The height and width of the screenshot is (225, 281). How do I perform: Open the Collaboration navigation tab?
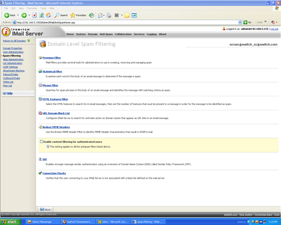123,34
